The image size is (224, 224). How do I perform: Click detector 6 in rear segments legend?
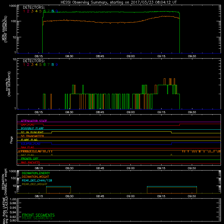click(x=45, y=65)
